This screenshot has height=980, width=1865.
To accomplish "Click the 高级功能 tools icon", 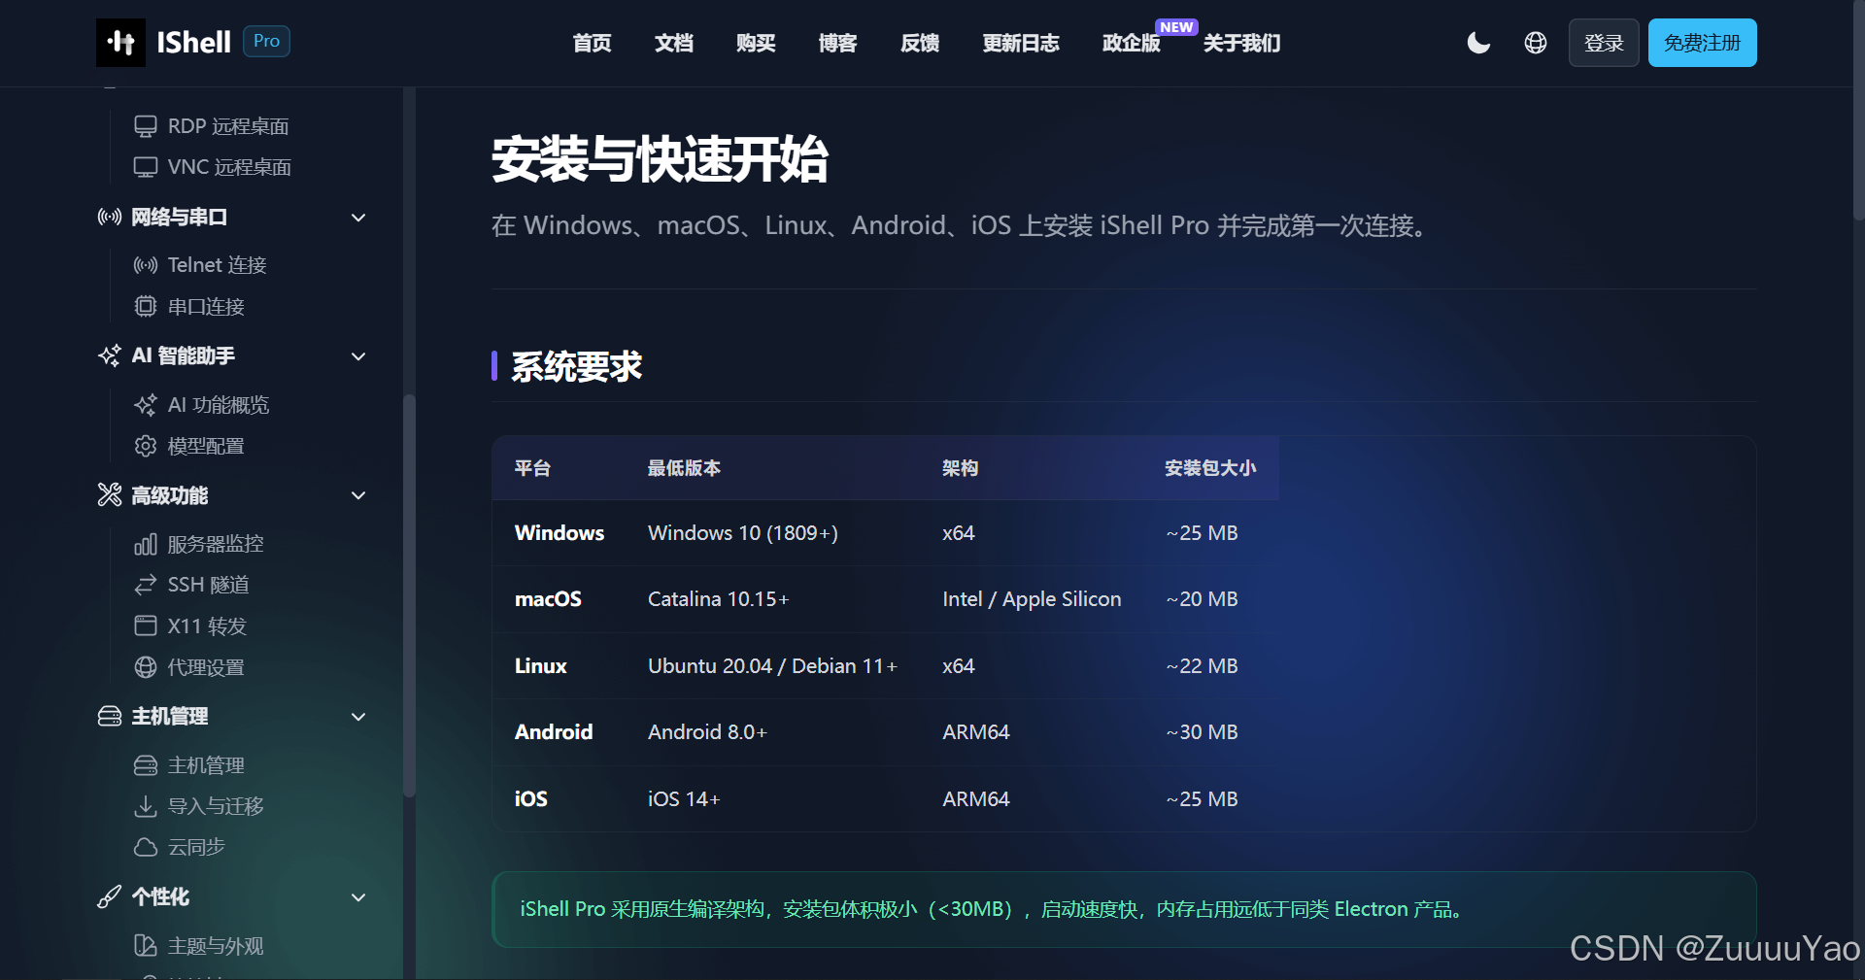I will coord(110,495).
